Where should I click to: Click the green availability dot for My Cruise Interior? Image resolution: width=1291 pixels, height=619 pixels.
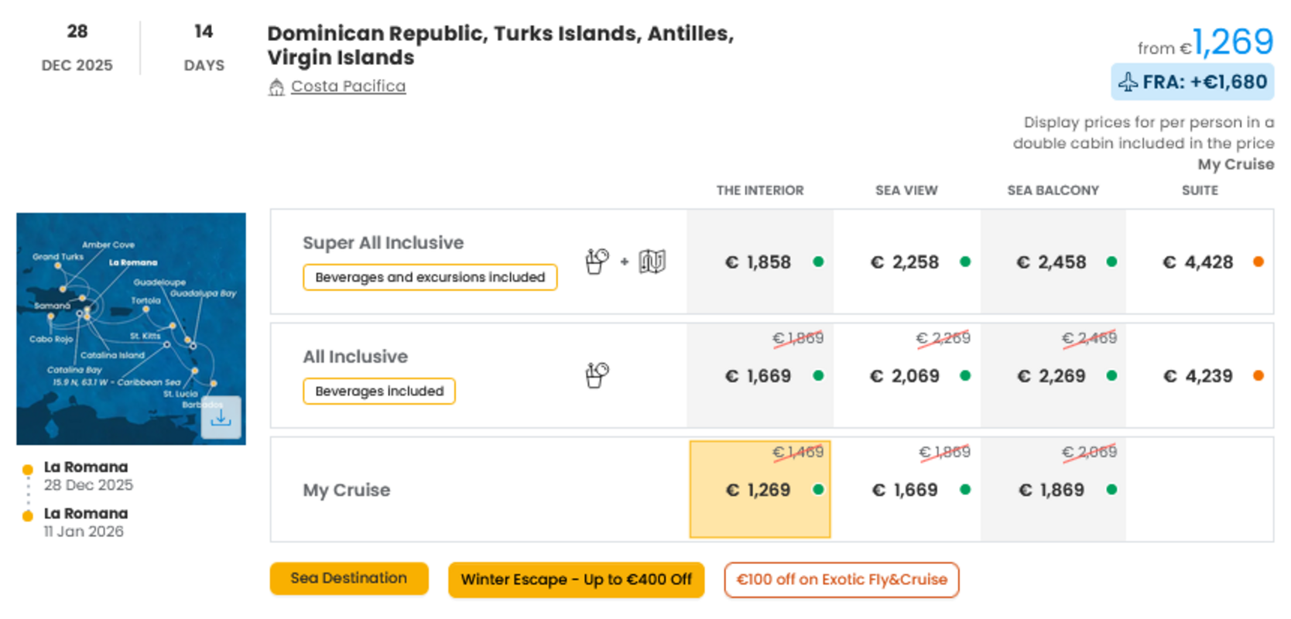pyautogui.click(x=818, y=489)
